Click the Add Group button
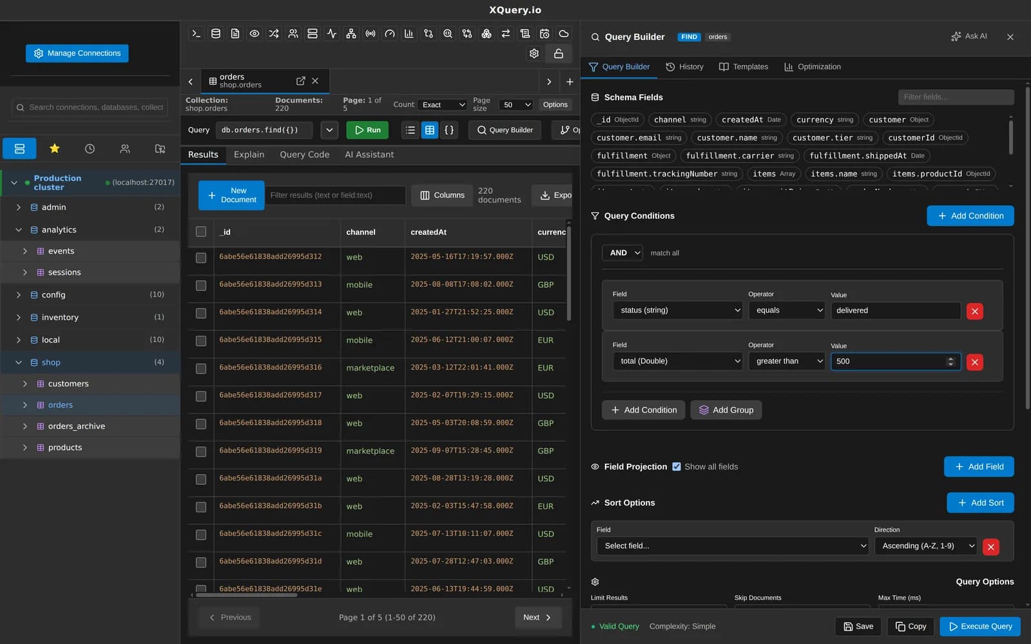Image resolution: width=1031 pixels, height=644 pixels. coord(726,410)
